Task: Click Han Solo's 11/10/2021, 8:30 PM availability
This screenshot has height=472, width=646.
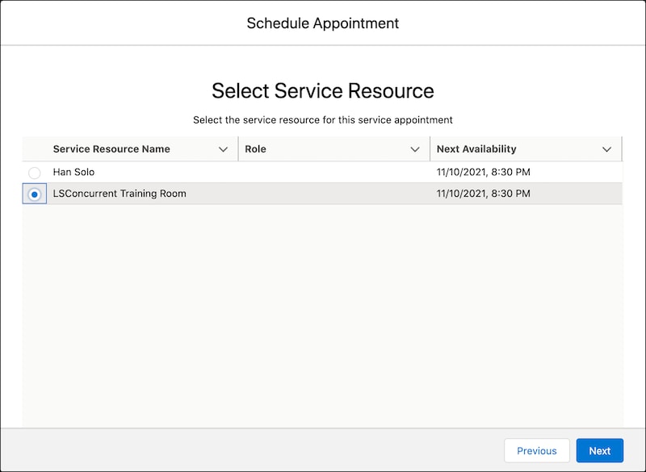Action: pos(483,172)
